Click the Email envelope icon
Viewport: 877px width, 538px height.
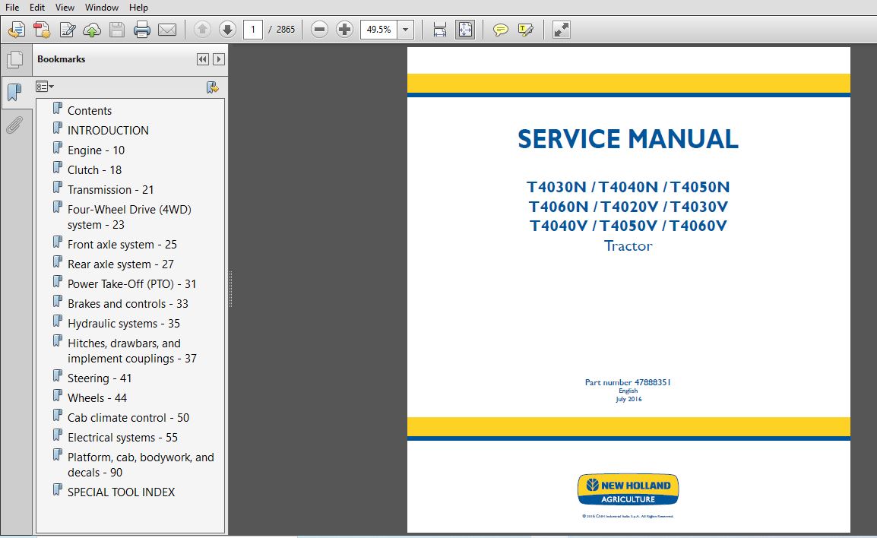(166, 30)
